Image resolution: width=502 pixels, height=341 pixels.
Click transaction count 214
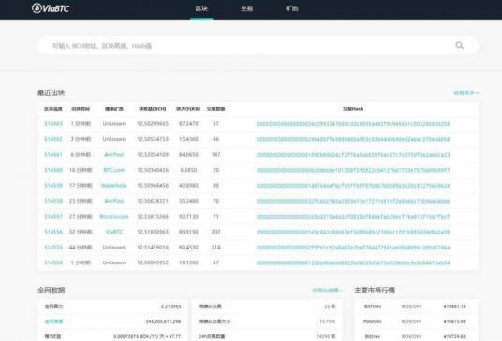coord(215,248)
